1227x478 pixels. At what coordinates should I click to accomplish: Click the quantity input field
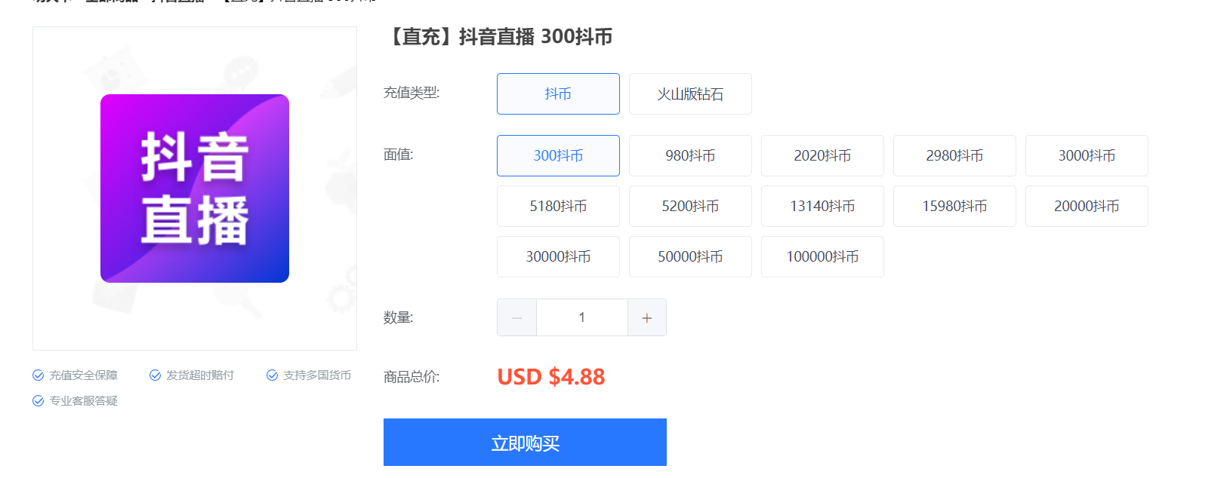pos(582,317)
